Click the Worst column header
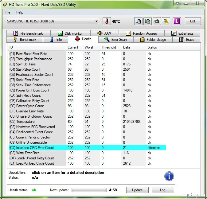The width and height of the screenshot is (207, 199). click(91, 47)
